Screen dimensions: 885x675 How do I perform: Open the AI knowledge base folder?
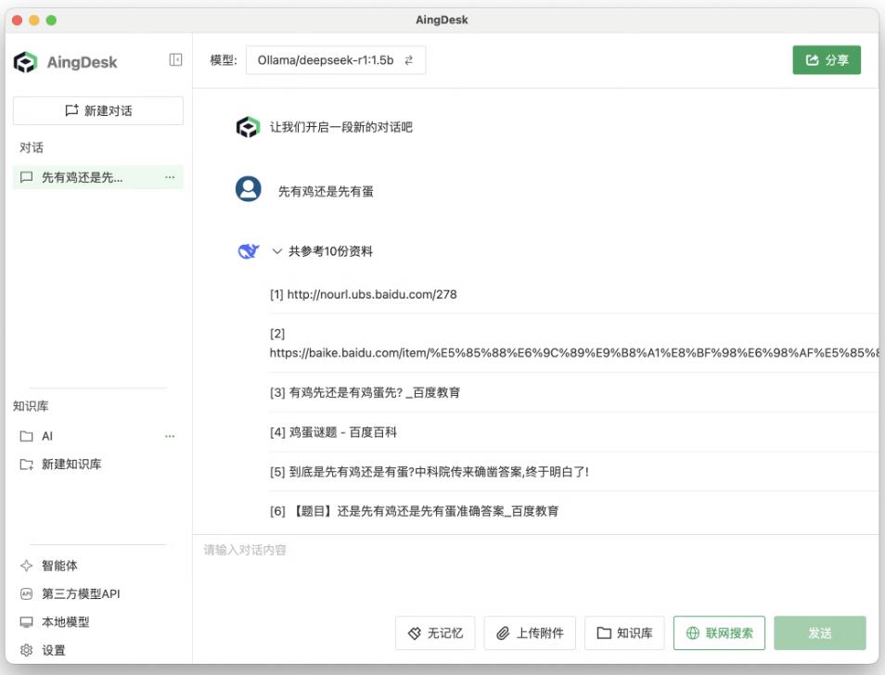[46, 436]
